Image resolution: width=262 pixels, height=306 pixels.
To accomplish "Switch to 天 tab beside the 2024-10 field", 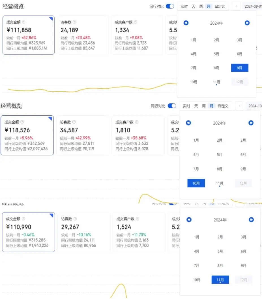I will 196,106.
